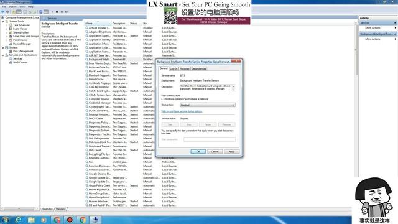Switch to Standard view tab at bottom
The image size is (398, 224).
(61, 209)
